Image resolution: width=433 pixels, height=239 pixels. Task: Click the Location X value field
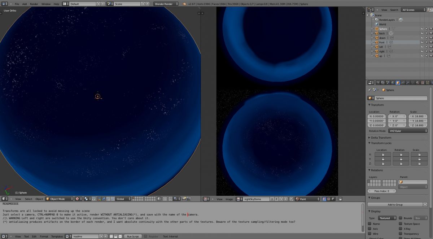click(x=377, y=116)
